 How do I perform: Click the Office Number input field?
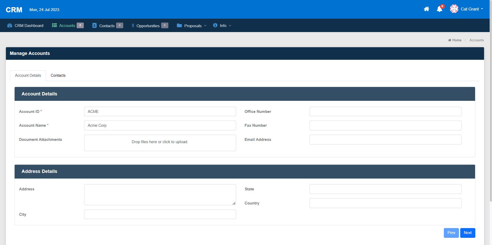tap(385, 112)
